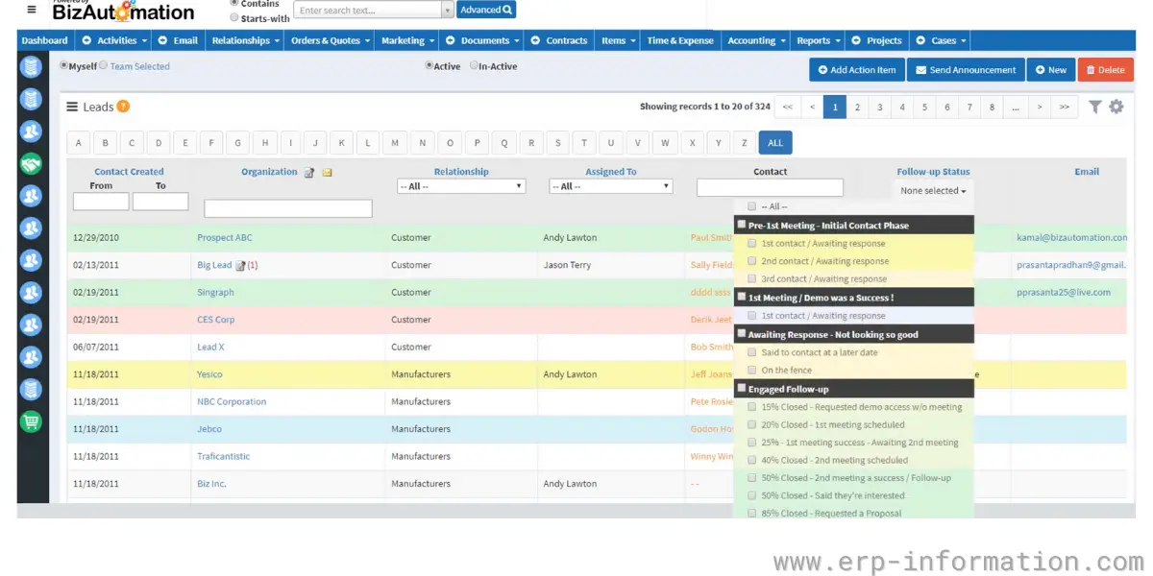Open the Relationship filter dropdown
The image size is (1153, 576).
tap(461, 186)
